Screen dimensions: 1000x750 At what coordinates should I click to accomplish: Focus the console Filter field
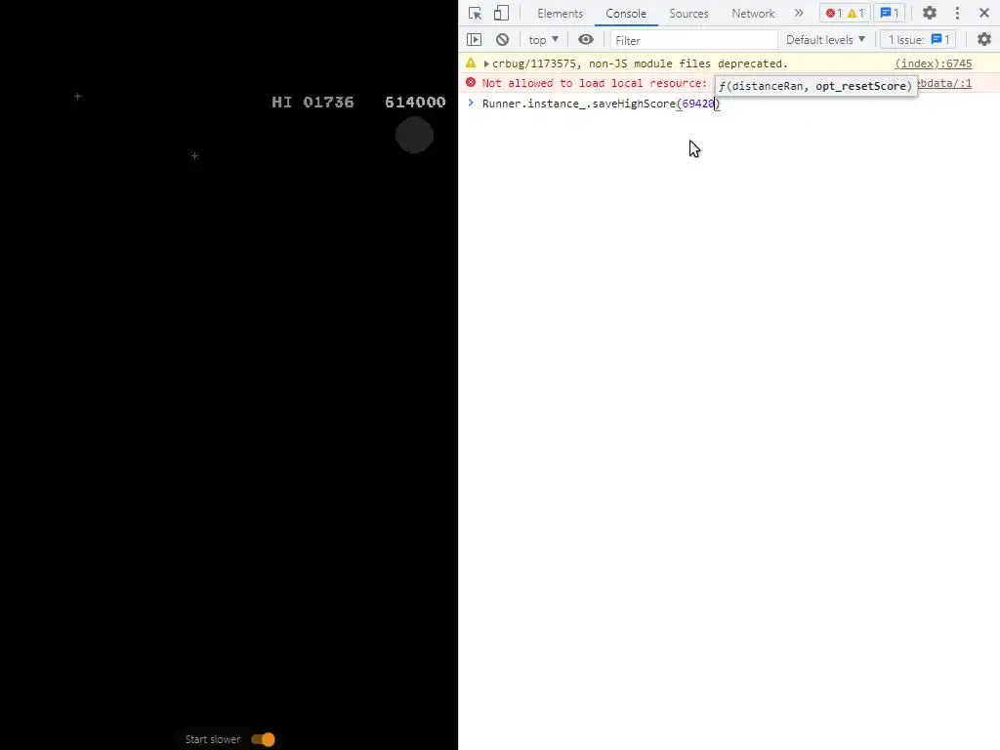click(x=694, y=40)
